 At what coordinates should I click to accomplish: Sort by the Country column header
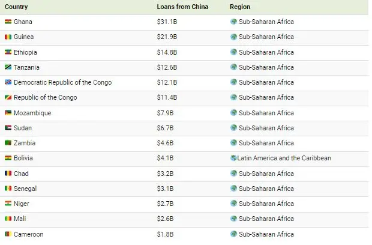(x=16, y=7)
